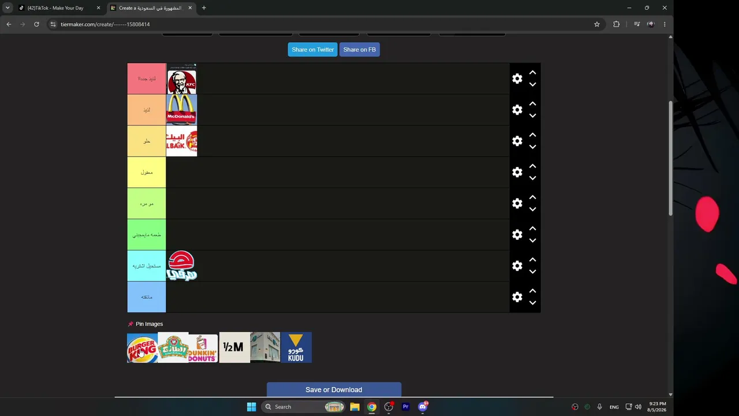Bookmark this page with the star icon
Viewport: 739px width, 416px height.
(x=597, y=24)
